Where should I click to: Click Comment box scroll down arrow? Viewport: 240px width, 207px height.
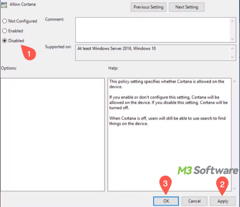click(232, 39)
